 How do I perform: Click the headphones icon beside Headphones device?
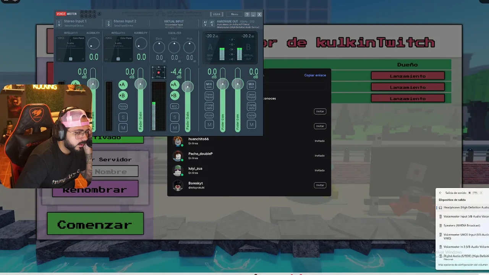(x=440, y=207)
